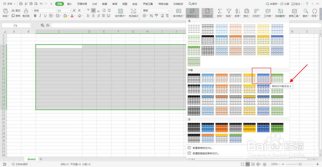Screen dimensions: 322x167
Task: Click the Print icon in quick access bar
Action: (31, 4)
